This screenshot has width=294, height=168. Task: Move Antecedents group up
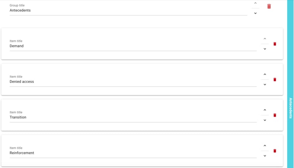[255, 3]
